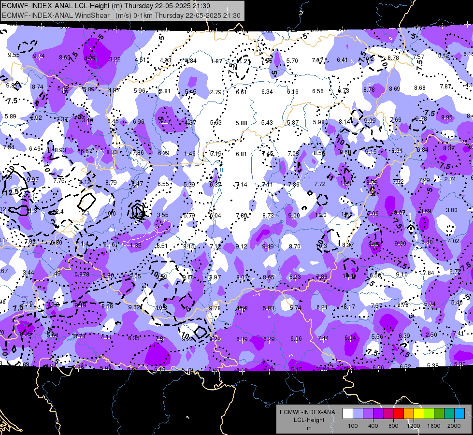This screenshot has height=435, width=473.
Task: Click the light periwinkle legend swatch
Action: [x=358, y=413]
